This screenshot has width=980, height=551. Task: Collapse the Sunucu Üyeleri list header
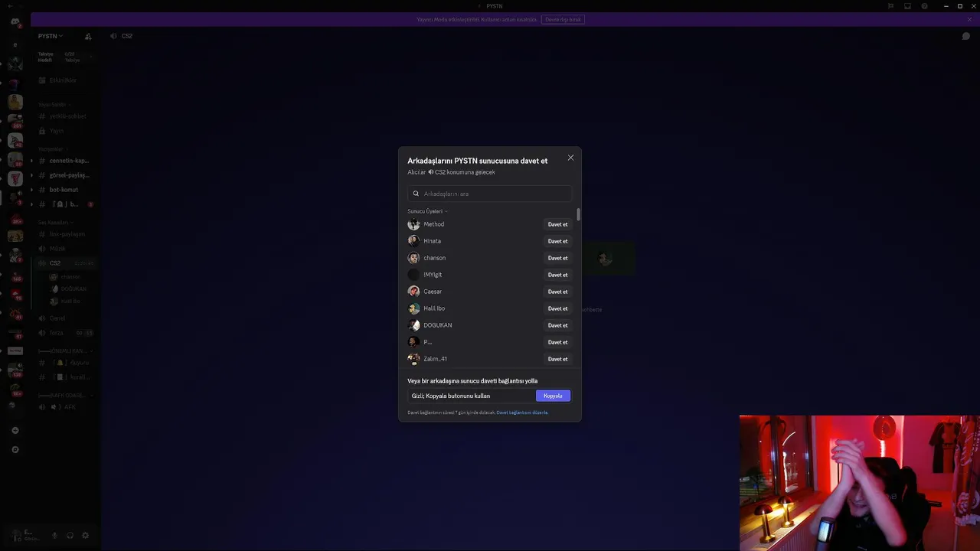[x=427, y=211]
